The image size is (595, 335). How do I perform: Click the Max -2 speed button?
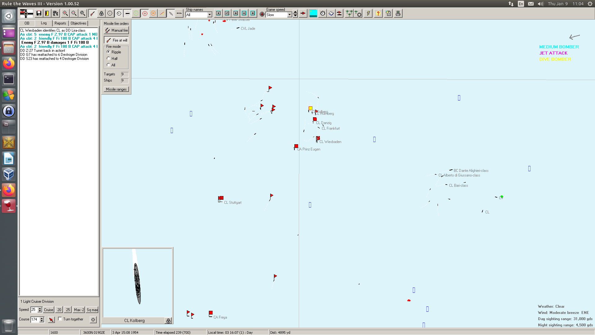(x=79, y=310)
